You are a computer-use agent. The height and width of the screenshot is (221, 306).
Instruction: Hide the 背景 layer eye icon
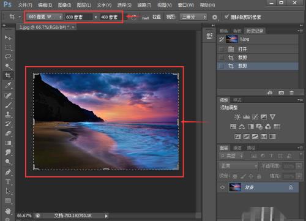click(223, 187)
